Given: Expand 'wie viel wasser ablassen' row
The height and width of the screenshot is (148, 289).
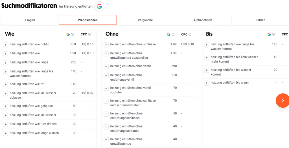Looking at the screenshot, I should pyautogui.click(x=6, y=93).
